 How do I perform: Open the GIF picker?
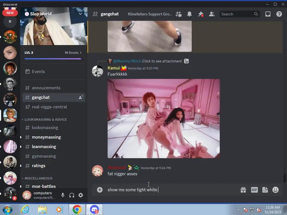click(x=254, y=190)
